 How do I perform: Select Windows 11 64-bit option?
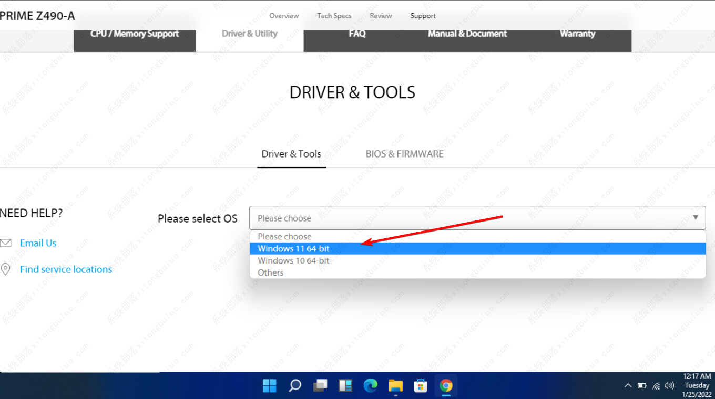(x=293, y=249)
